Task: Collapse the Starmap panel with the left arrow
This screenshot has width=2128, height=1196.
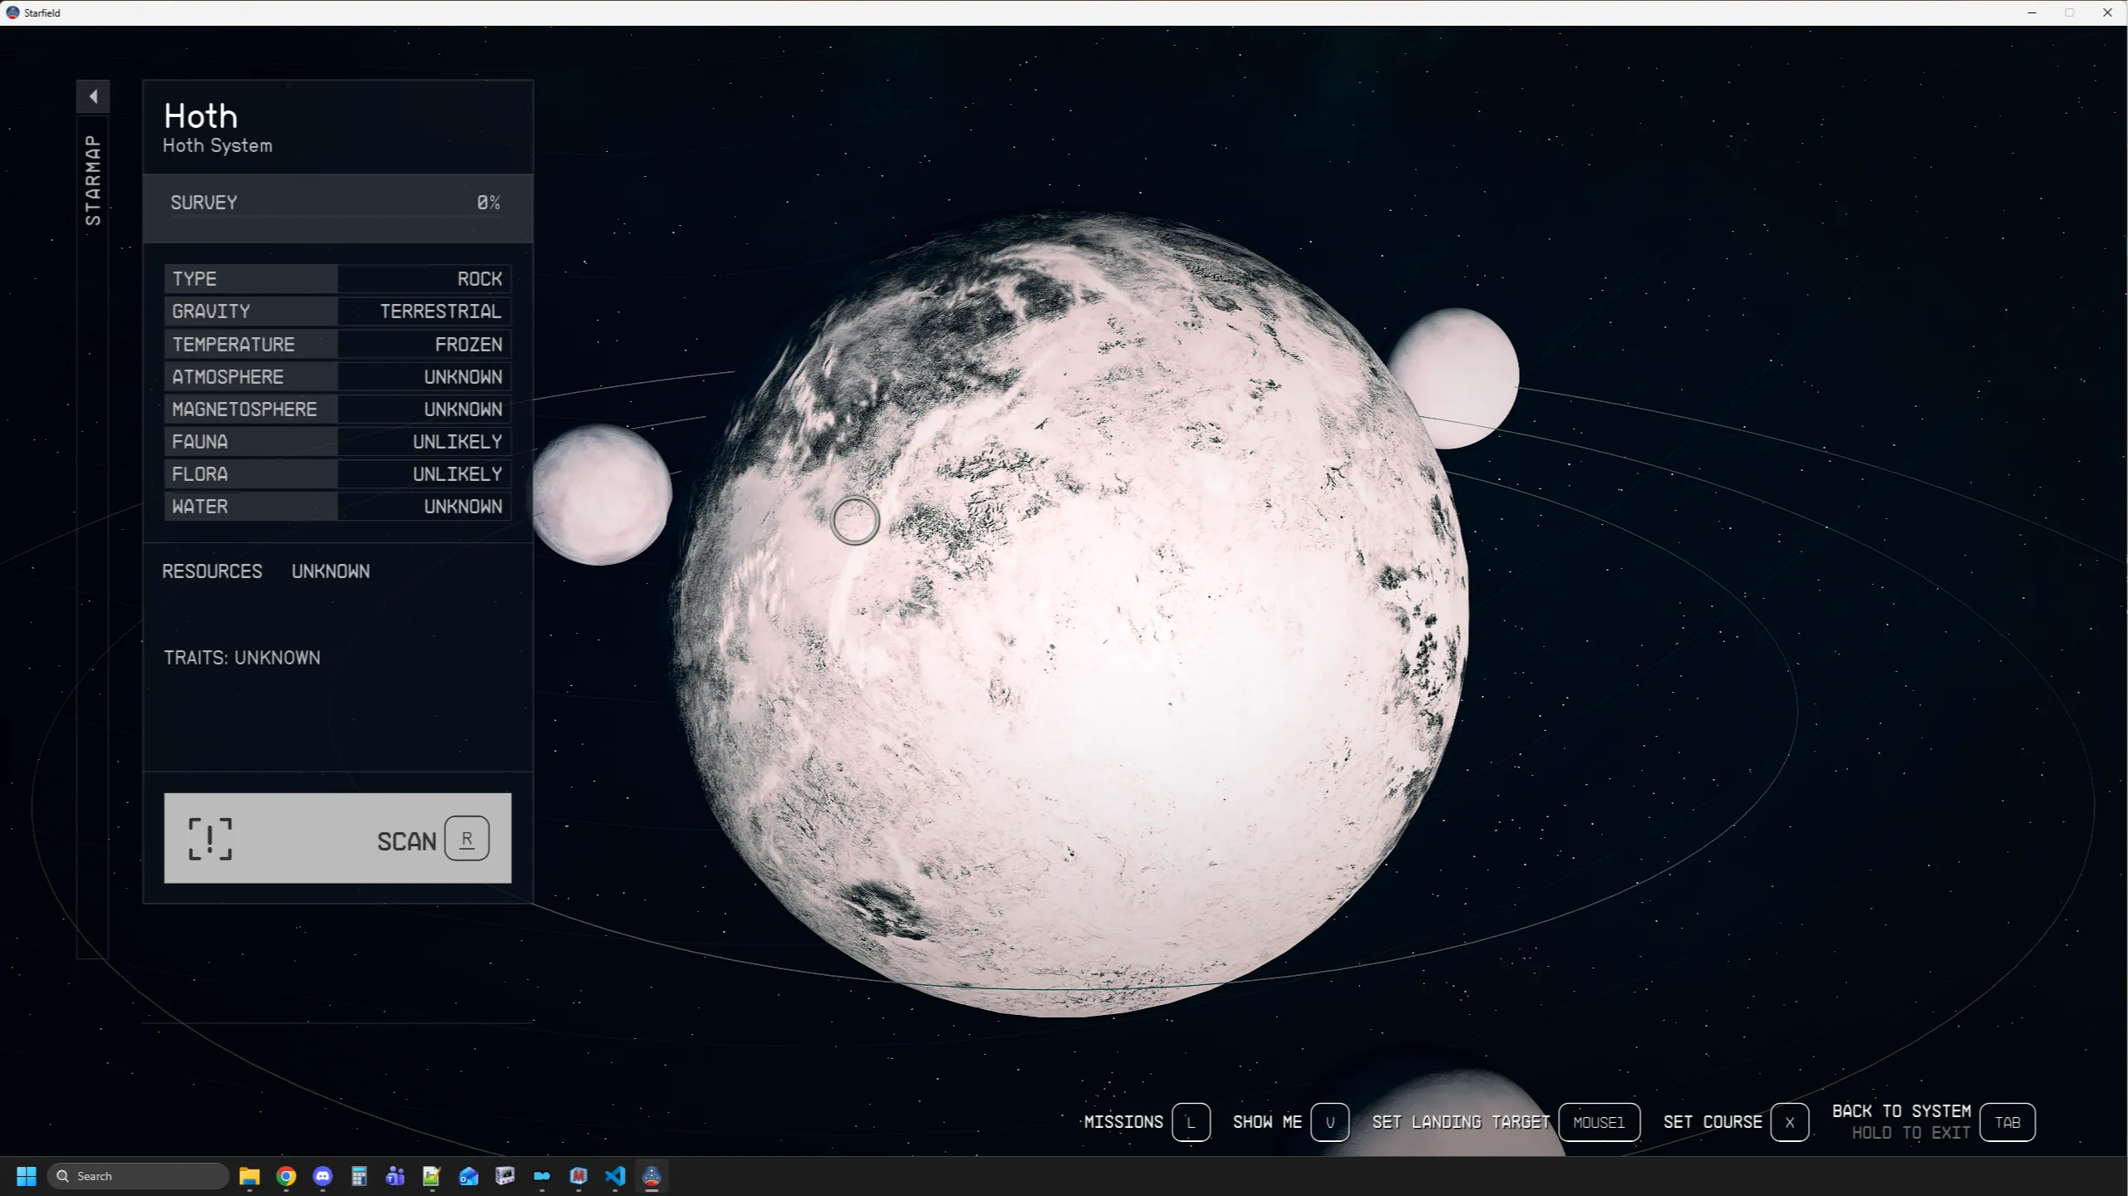Action: [93, 96]
